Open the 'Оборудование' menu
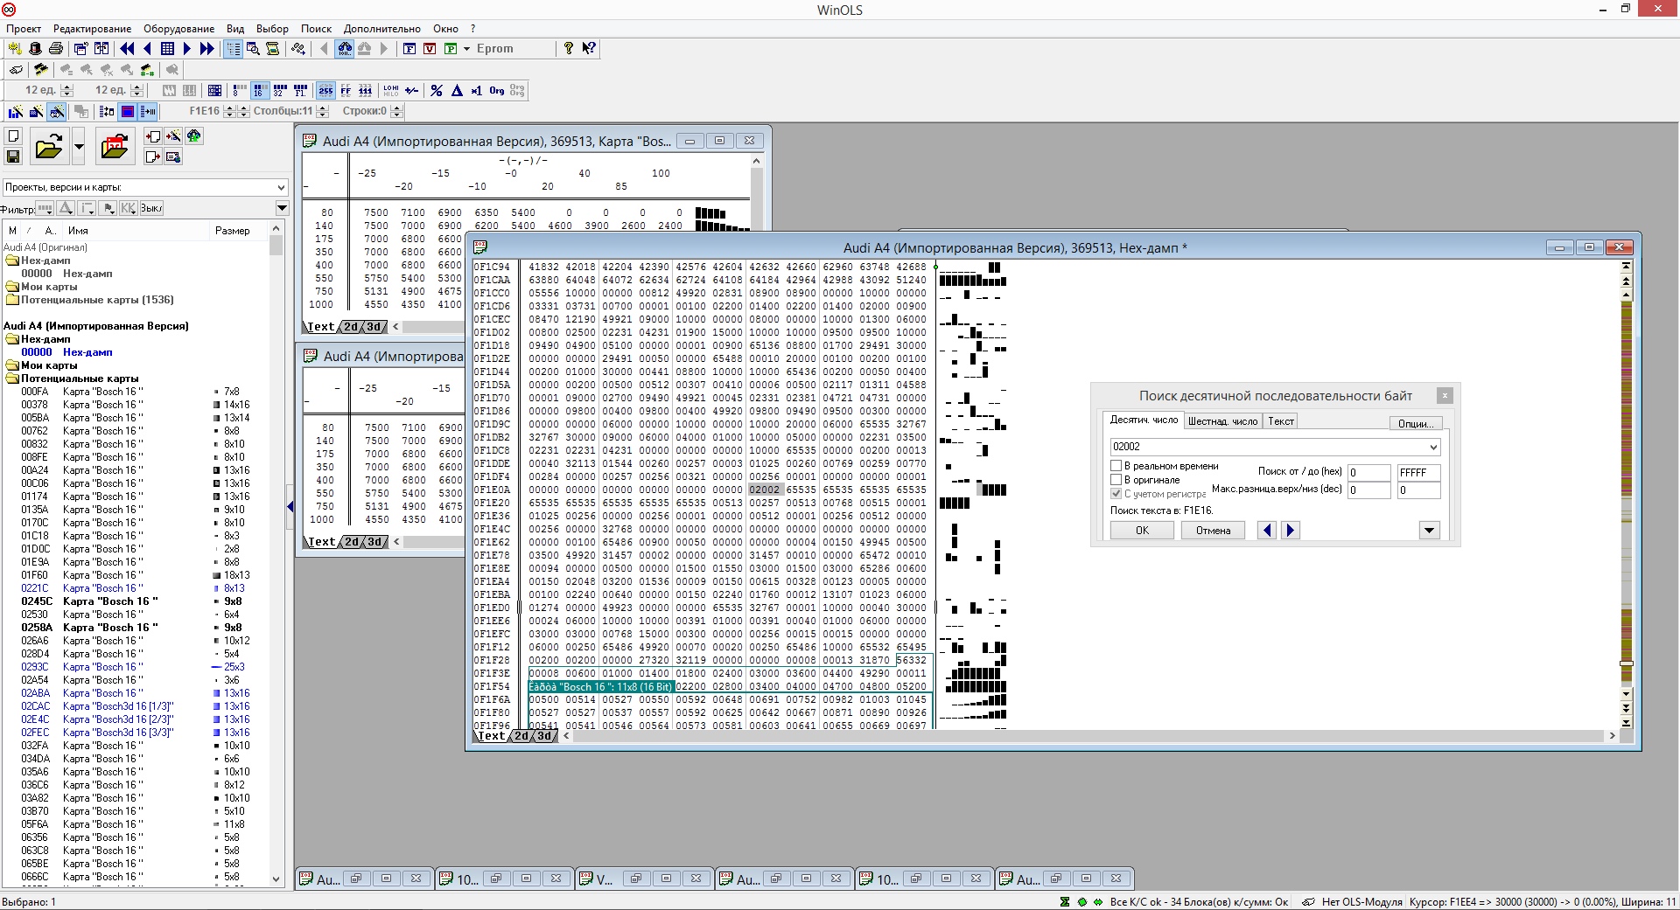Image resolution: width=1680 pixels, height=910 pixels. click(x=178, y=29)
